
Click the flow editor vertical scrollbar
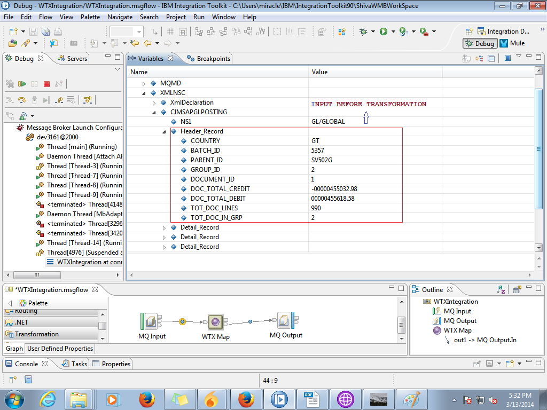402,325
